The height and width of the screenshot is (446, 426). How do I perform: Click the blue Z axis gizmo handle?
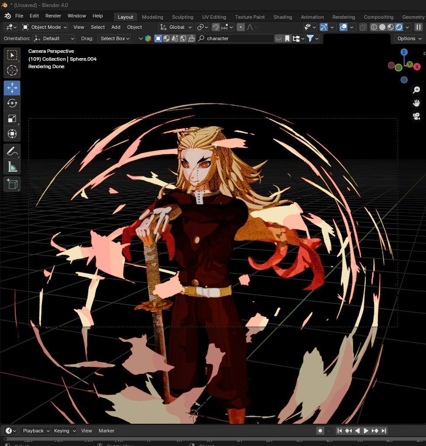(404, 52)
